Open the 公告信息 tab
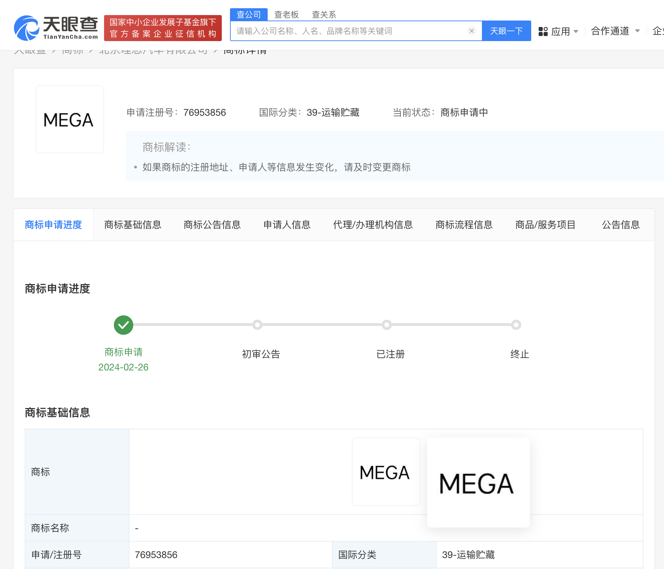The width and height of the screenshot is (664, 569). 621,225
